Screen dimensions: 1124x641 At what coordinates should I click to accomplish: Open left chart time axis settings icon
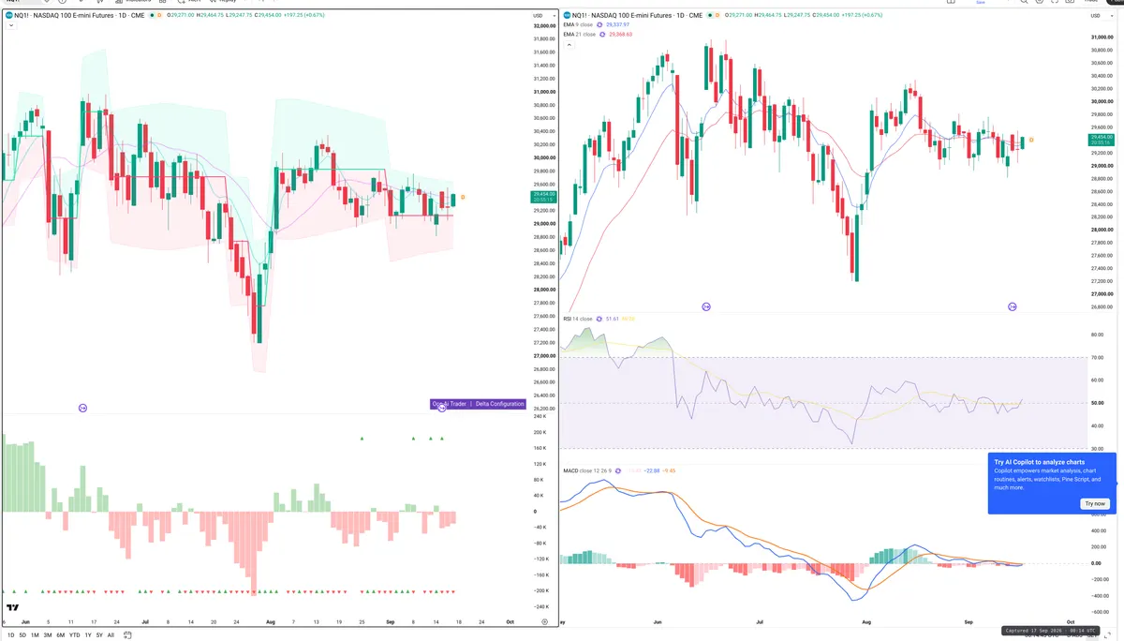544,621
